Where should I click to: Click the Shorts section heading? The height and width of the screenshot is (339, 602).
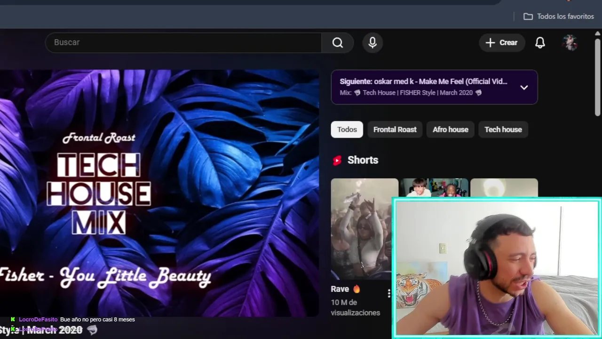point(363,160)
